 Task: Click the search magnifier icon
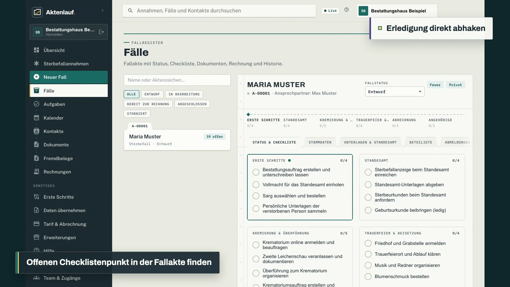130,11
